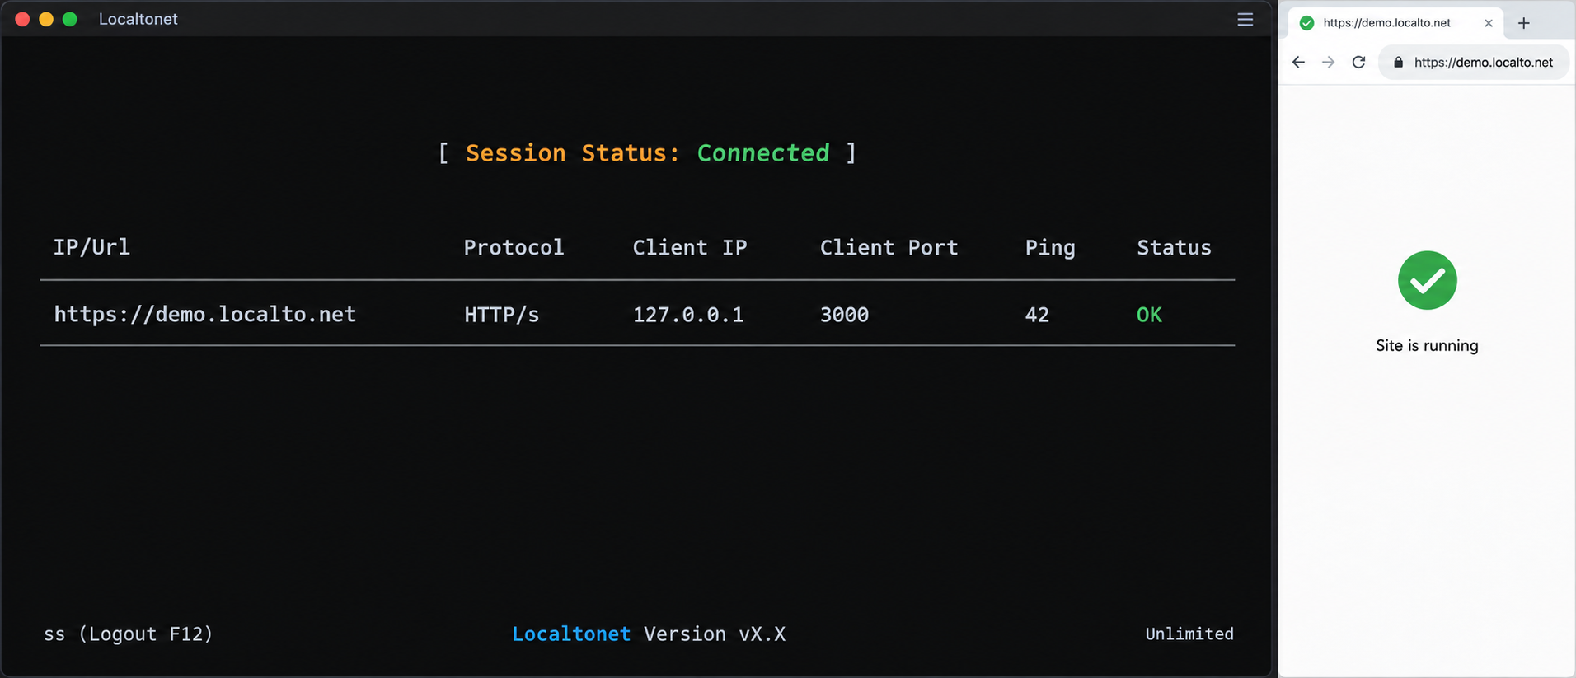The image size is (1576, 678).
Task: Click the Version vX.X text
Action: [x=715, y=634]
